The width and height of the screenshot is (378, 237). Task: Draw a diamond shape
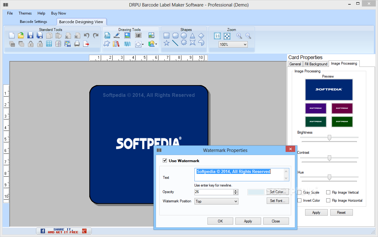pyautogui.click(x=201, y=36)
